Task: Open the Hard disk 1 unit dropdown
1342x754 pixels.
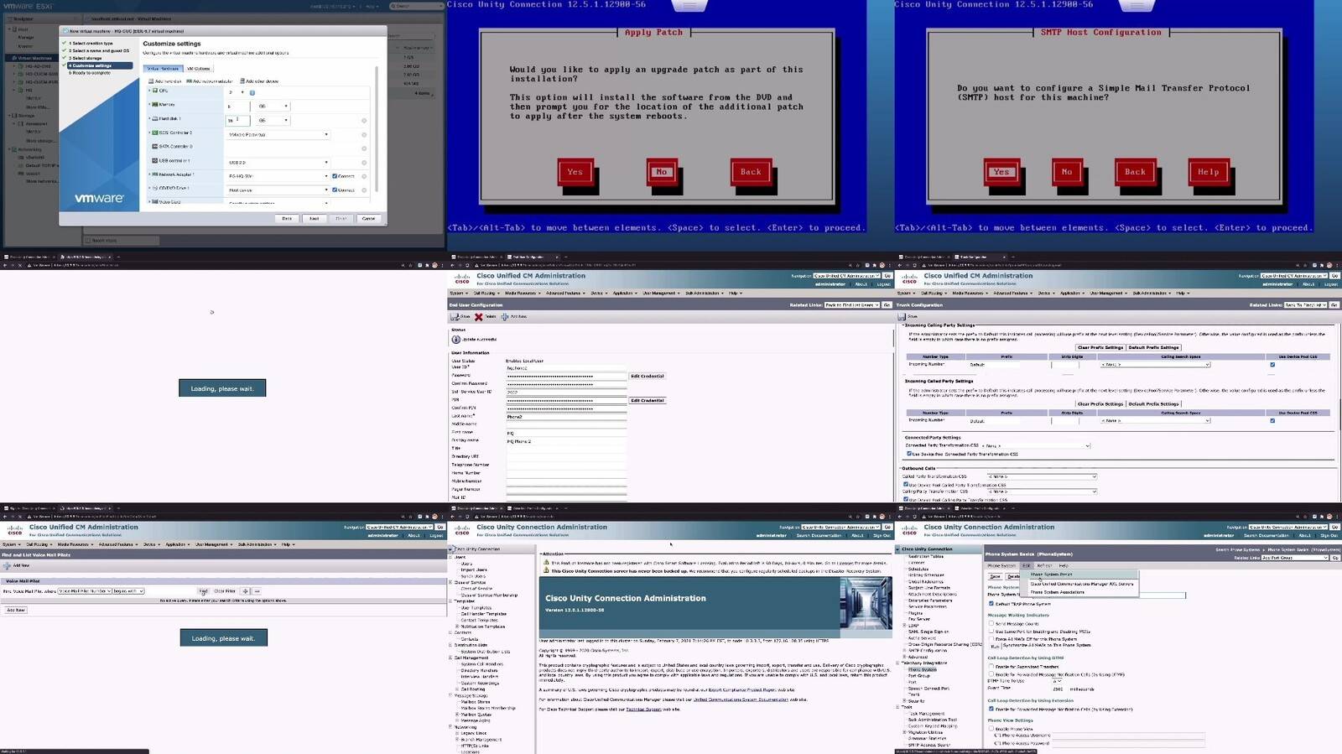Action: coord(273,120)
